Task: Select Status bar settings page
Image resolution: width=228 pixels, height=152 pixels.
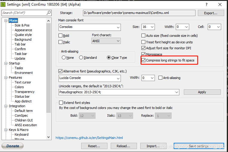Action: pos(22,96)
